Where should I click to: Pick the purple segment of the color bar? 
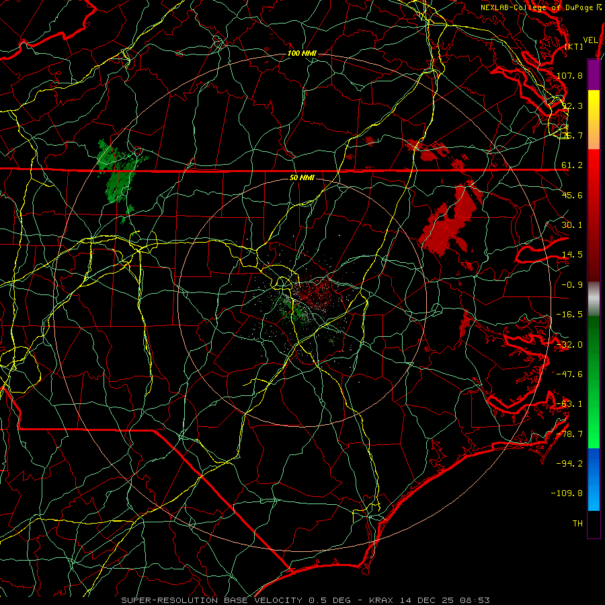594,75
